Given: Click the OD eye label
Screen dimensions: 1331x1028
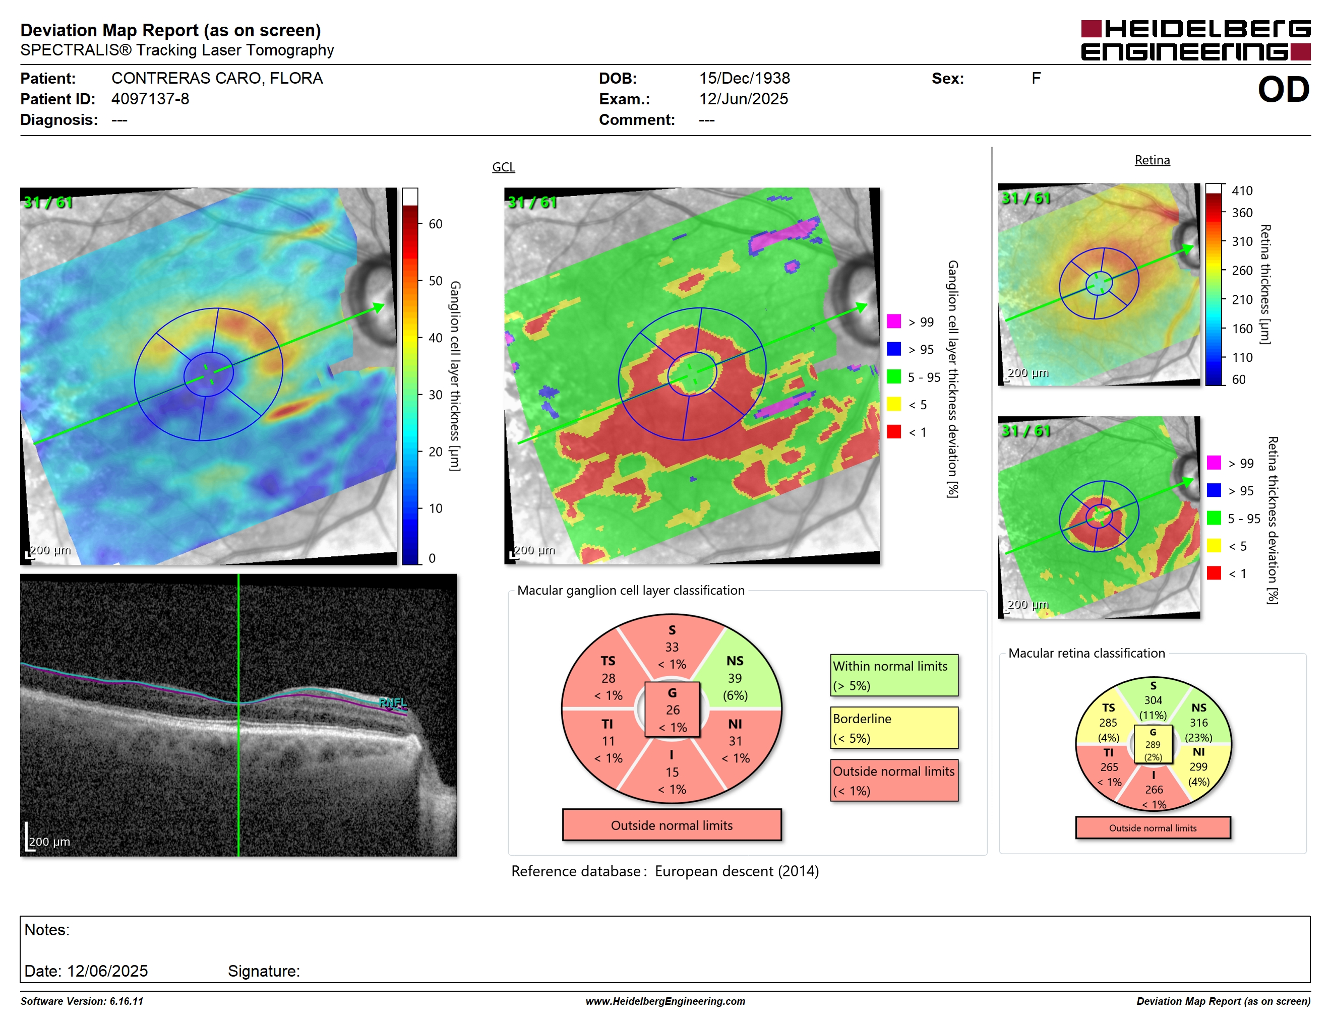Looking at the screenshot, I should 1283,90.
